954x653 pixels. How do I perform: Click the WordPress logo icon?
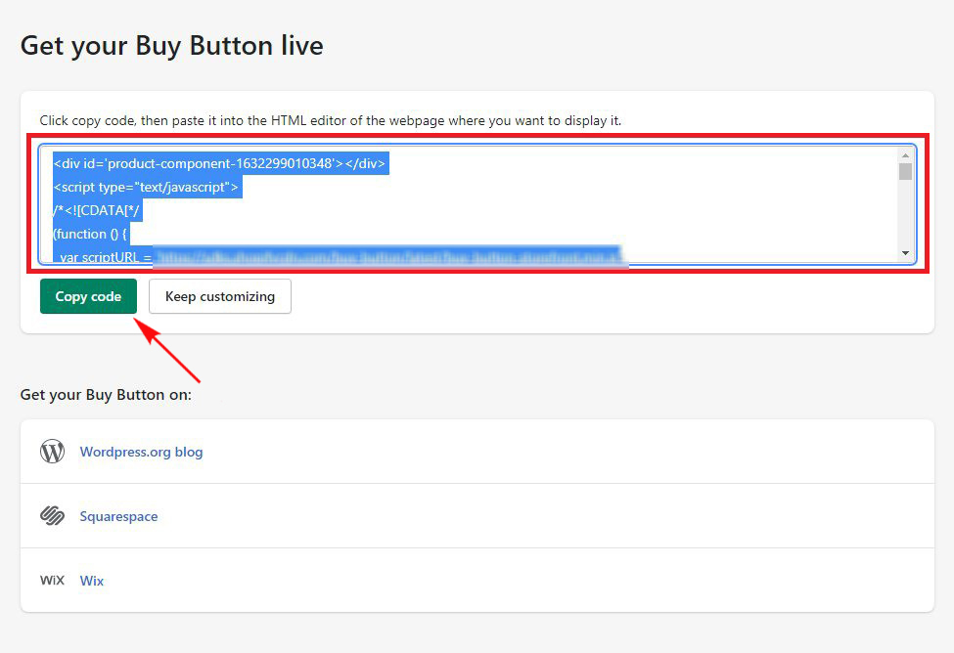click(x=52, y=452)
